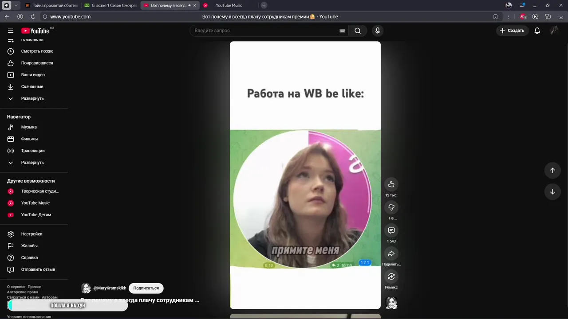This screenshot has height=319, width=568.
Task: Click the search magnifier button
Action: tap(358, 31)
